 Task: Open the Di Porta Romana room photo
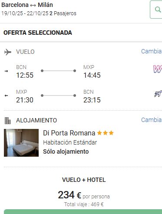(x=21, y=143)
